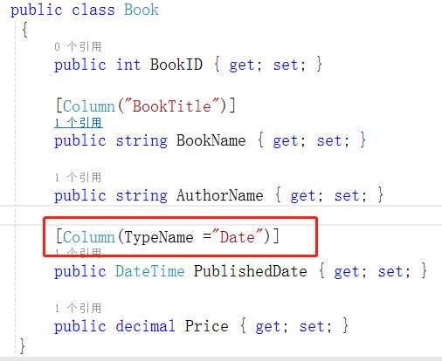Click the 'AuthorName' property name
The image size is (442, 361).
click(220, 195)
